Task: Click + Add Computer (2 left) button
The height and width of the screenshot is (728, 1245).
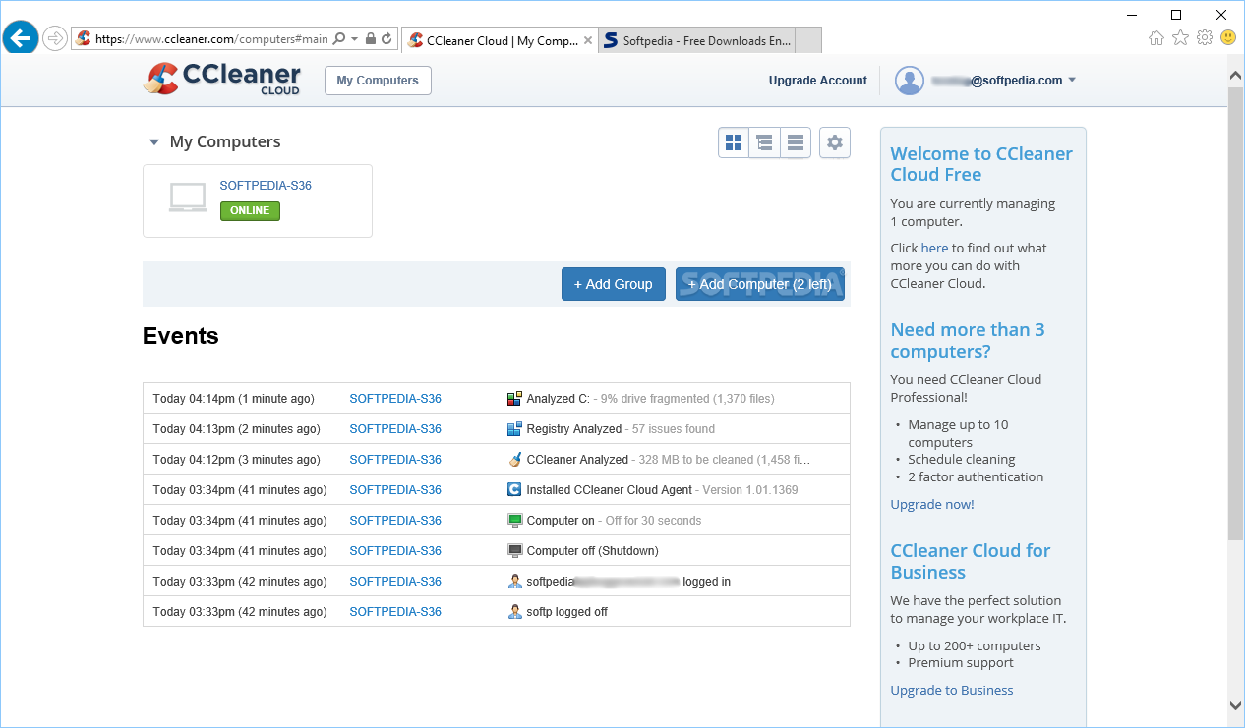Action: 760,284
